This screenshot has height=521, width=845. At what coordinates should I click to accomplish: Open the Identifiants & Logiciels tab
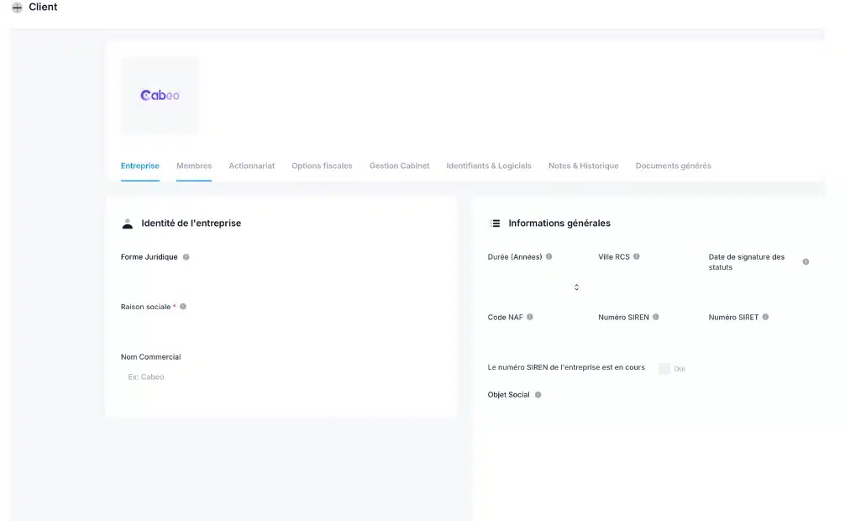[x=489, y=166]
